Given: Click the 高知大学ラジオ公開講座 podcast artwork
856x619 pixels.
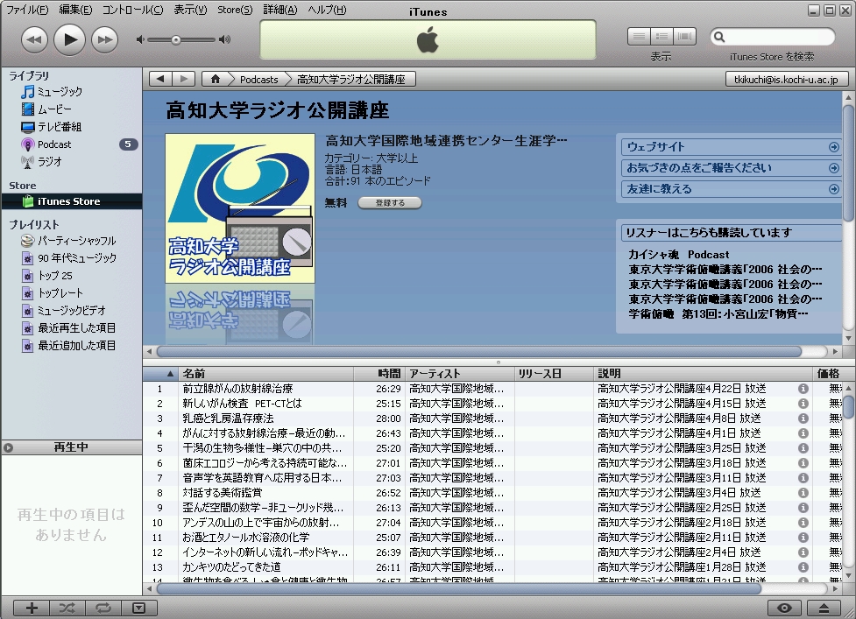Looking at the screenshot, I should pos(240,208).
